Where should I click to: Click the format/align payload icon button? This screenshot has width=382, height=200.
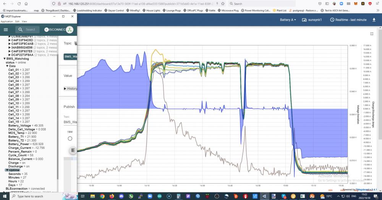(73, 150)
